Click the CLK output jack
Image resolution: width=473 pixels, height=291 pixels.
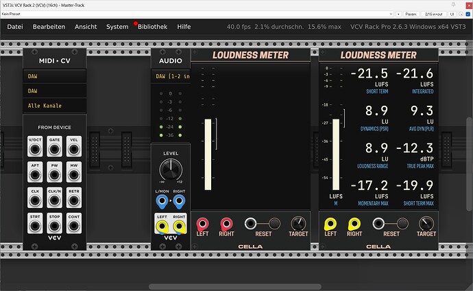pos(35,200)
